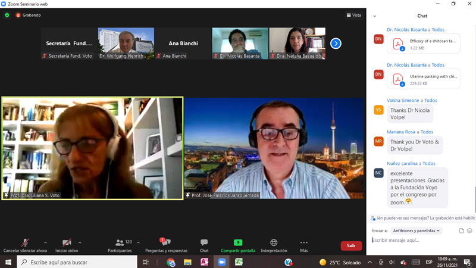
Task: Collapse the Chat panel chevron
Action: (374, 16)
